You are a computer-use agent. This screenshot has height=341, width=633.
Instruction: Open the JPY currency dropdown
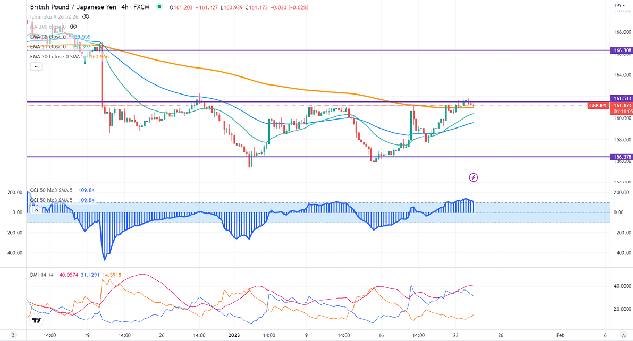[618, 6]
